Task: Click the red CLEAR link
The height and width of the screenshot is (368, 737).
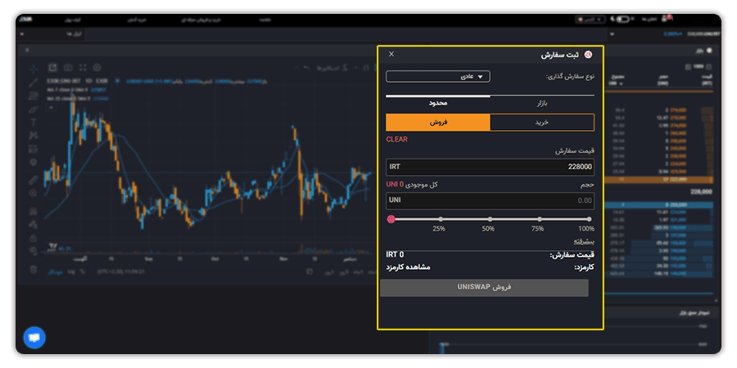Action: [x=396, y=139]
